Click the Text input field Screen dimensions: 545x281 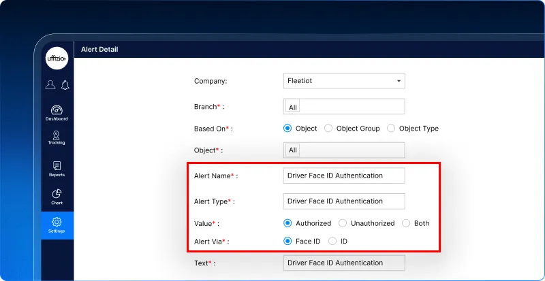(344, 263)
